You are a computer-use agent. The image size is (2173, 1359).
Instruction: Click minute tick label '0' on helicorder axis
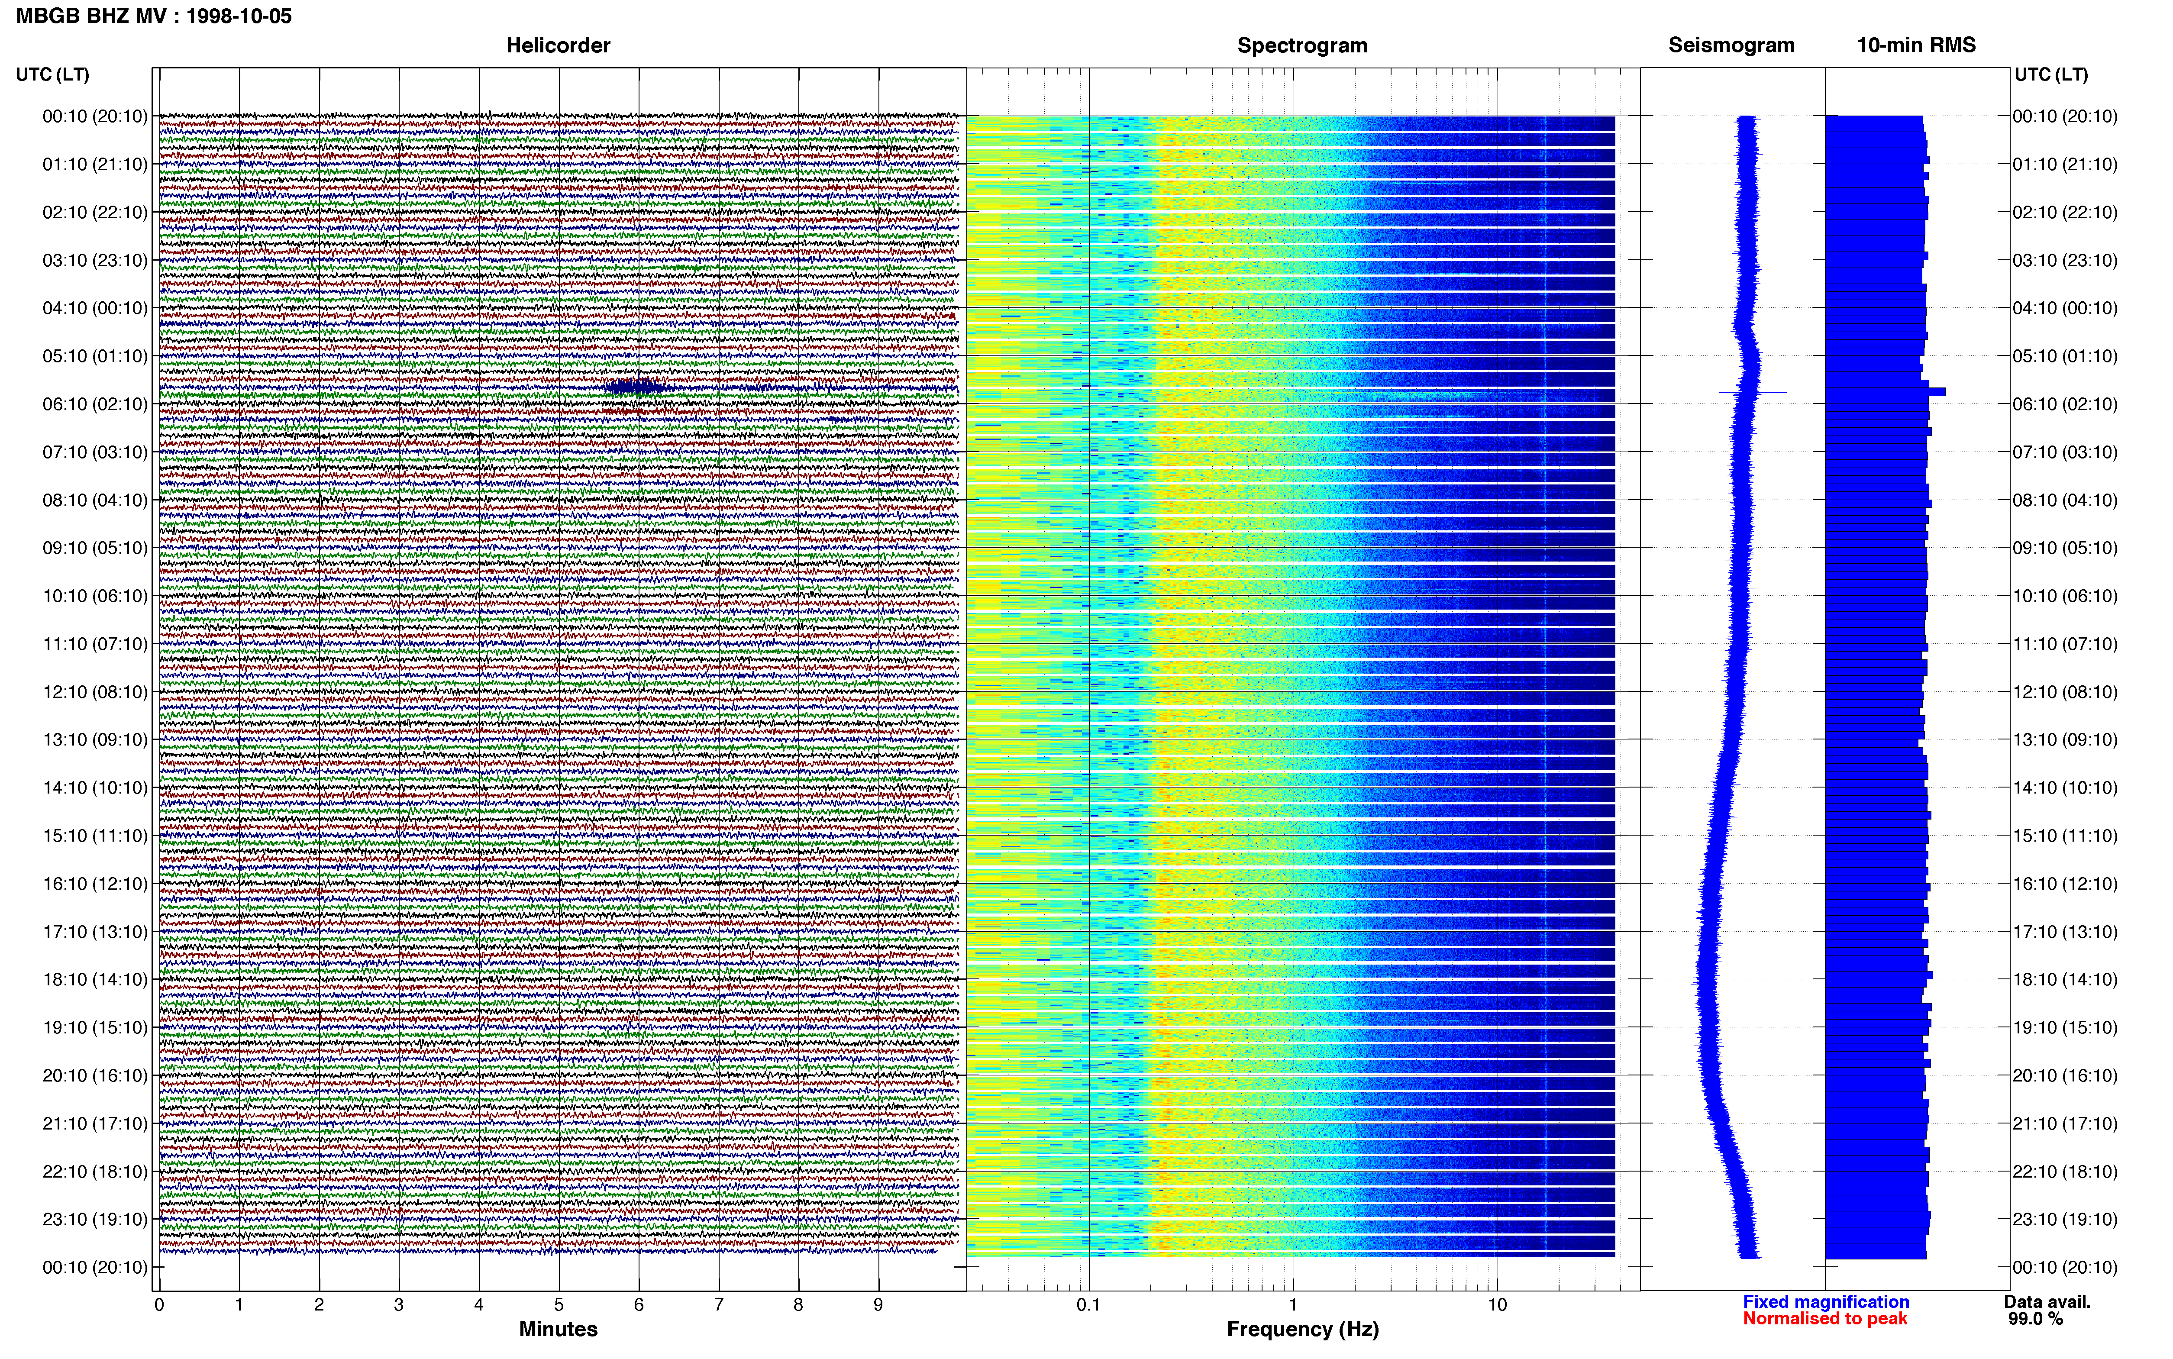pyautogui.click(x=159, y=1305)
